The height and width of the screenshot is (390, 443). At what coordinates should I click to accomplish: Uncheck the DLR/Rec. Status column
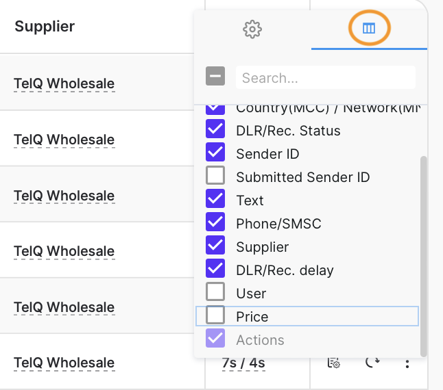(x=215, y=129)
